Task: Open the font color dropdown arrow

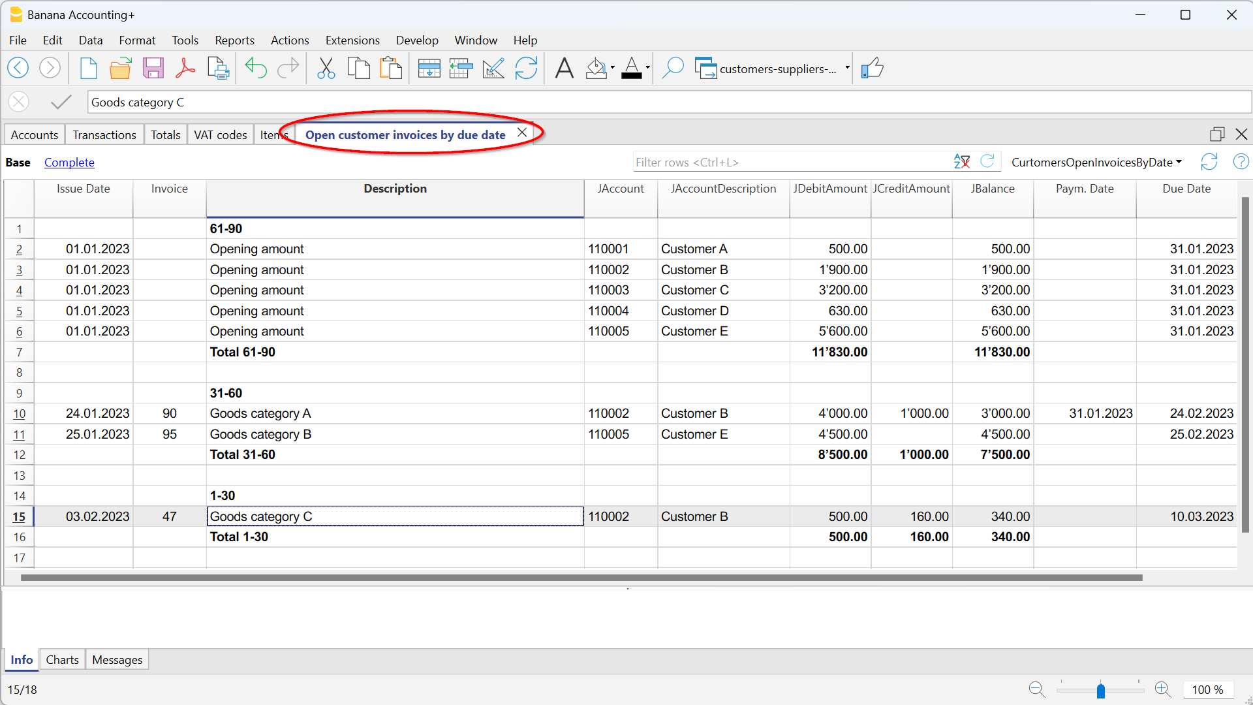Action: pos(647,68)
